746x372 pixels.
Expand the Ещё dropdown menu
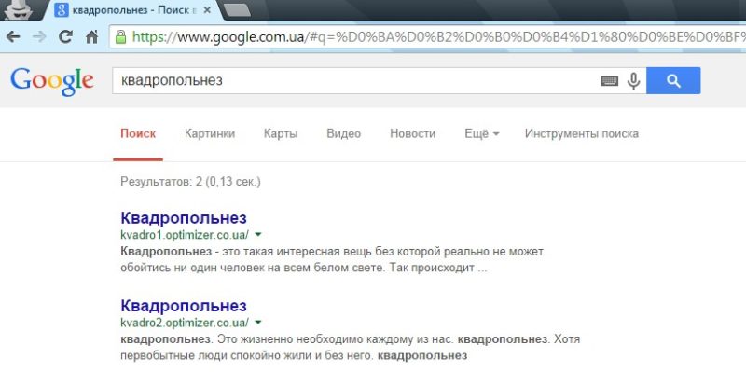(481, 133)
